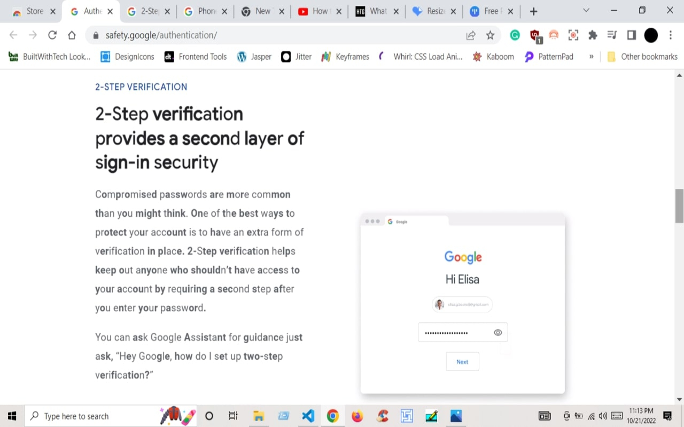Open the Whirl CSS Load Animations bookmark
This screenshot has height=427, width=684.
click(421, 57)
